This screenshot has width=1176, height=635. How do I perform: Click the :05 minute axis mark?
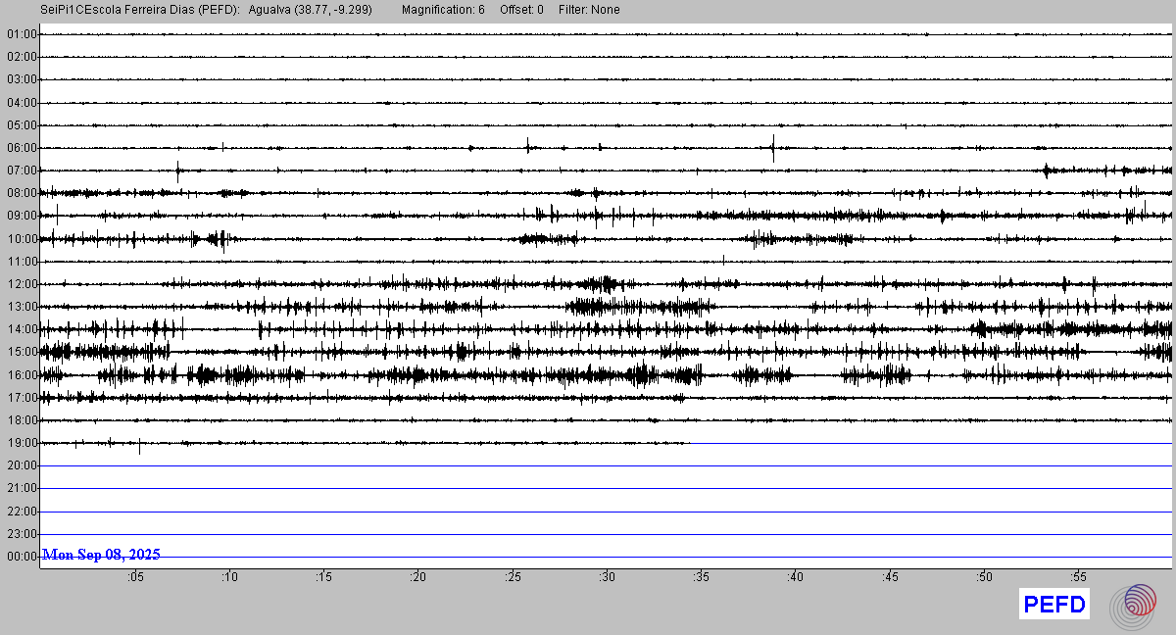tap(135, 578)
